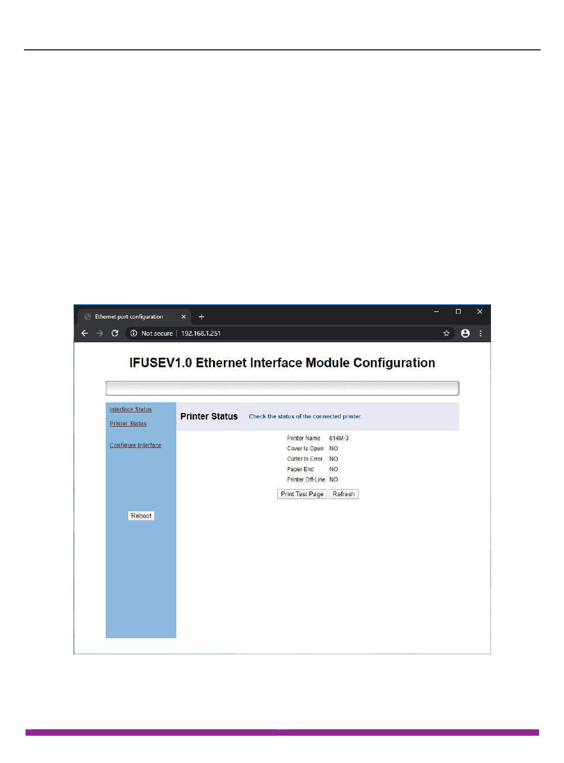The height and width of the screenshot is (763, 564).
Task: Click the printer name value 814M-3
Action: [339, 438]
